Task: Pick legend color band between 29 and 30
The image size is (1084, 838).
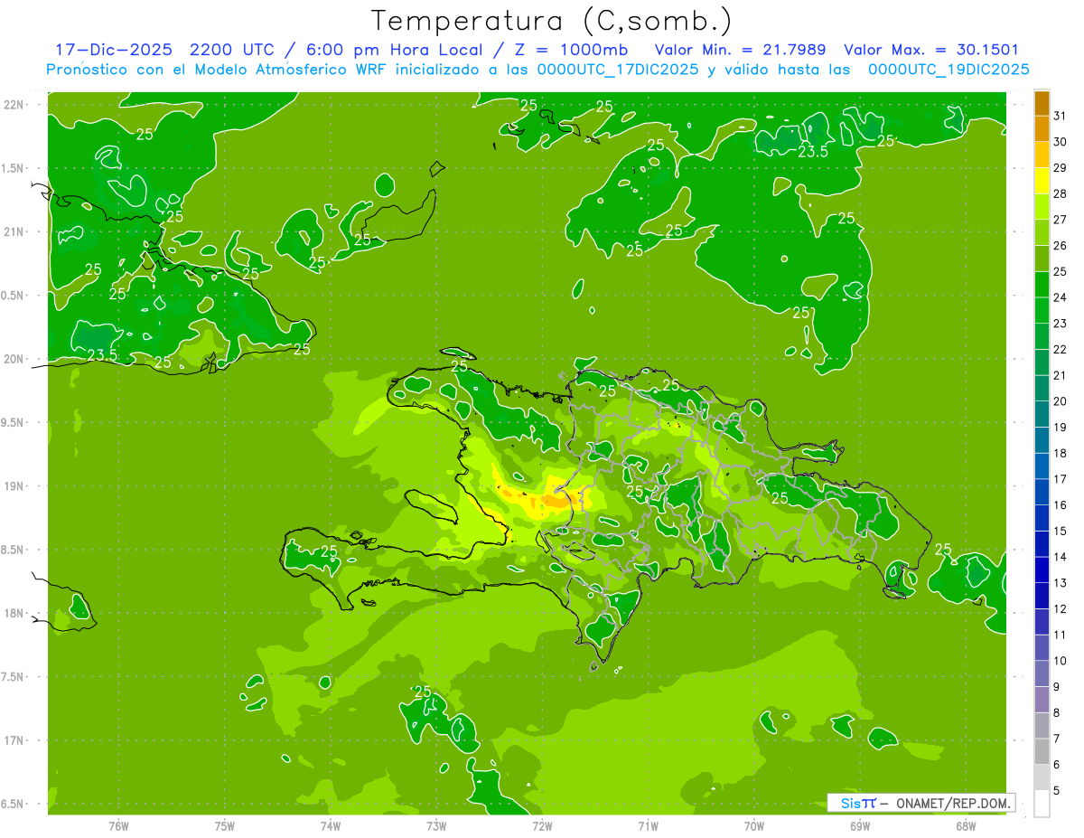Action: click(x=1042, y=155)
